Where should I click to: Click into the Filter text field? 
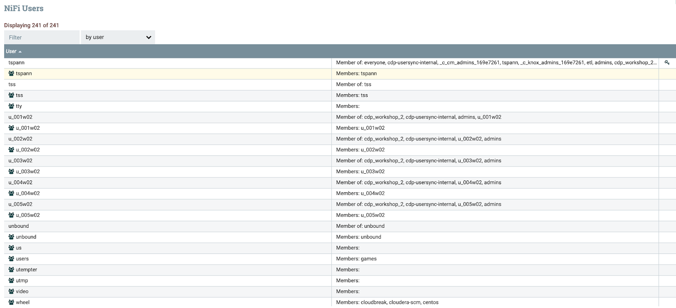click(42, 37)
